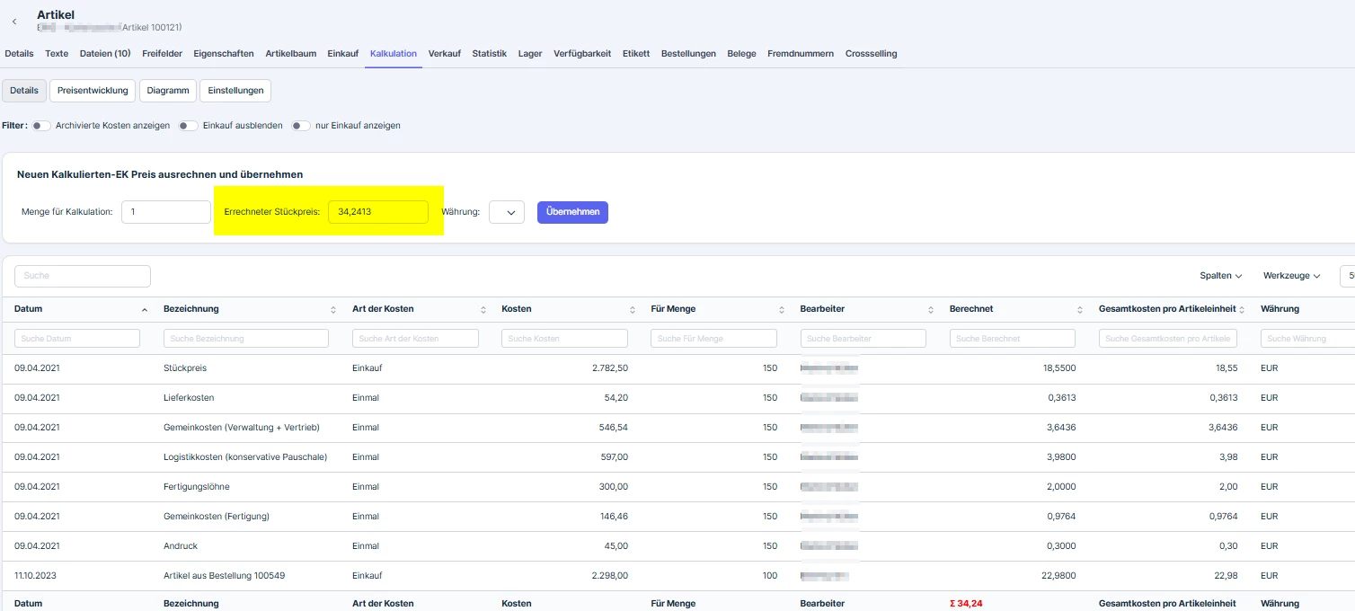Open the Verkauf tab

445,54
